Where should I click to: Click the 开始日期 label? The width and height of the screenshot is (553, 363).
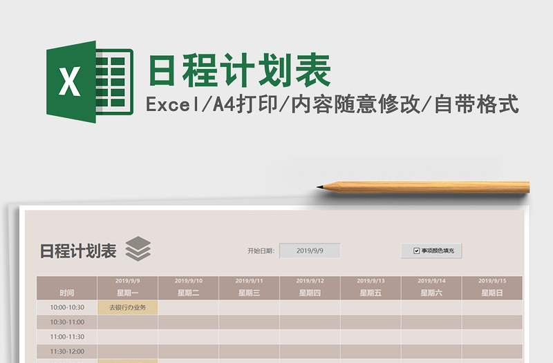261,251
